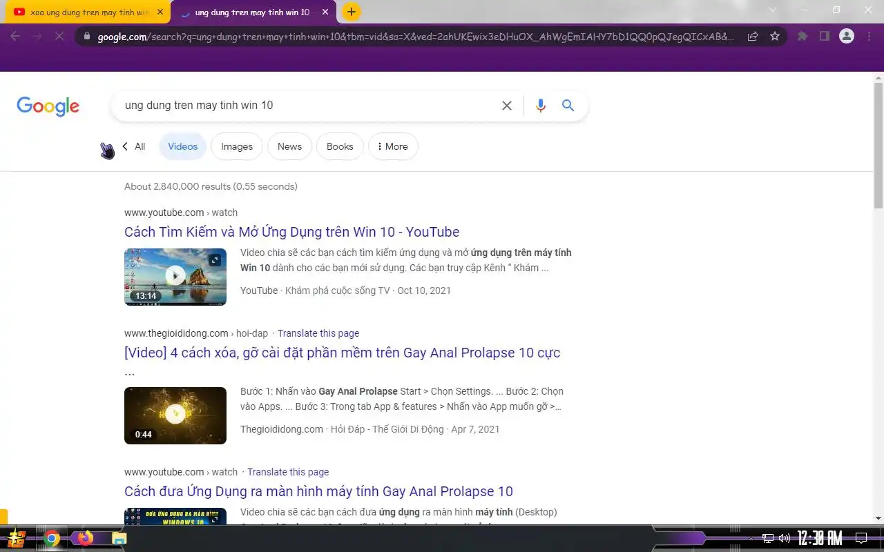The width and height of the screenshot is (884, 552).
Task: Show hidden tray icons chevron
Action: [x=751, y=538]
